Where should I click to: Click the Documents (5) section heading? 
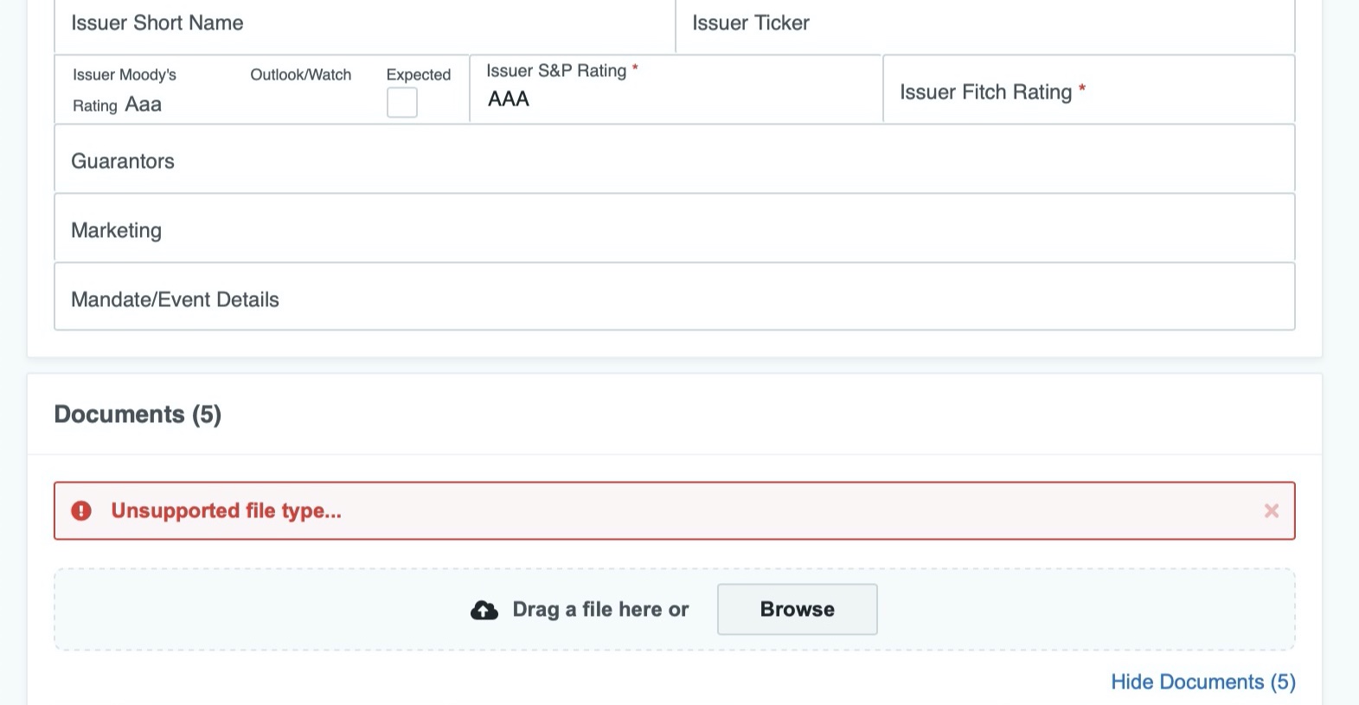(x=138, y=414)
